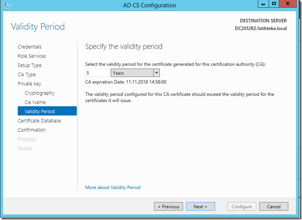The width and height of the screenshot is (302, 220).
Task: Switch to the Setup Type step
Action: (x=30, y=65)
